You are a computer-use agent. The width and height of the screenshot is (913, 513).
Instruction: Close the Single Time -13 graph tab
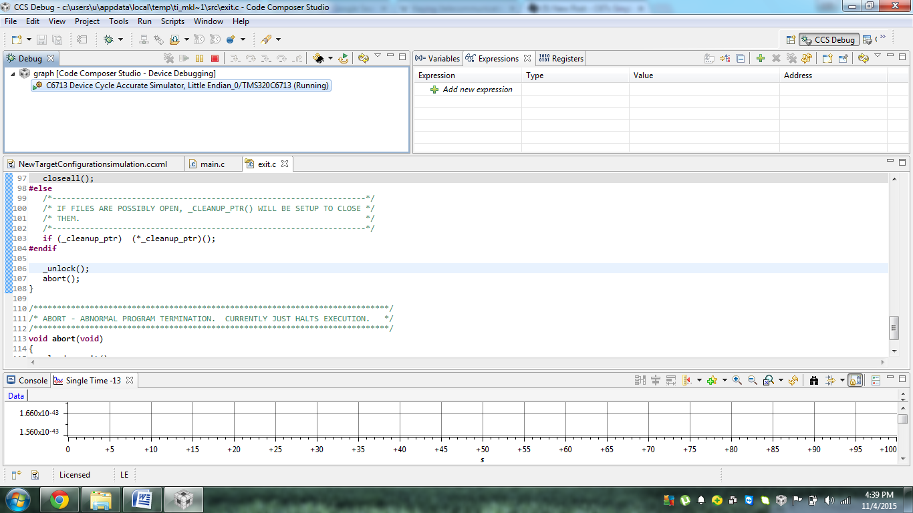[x=130, y=380]
